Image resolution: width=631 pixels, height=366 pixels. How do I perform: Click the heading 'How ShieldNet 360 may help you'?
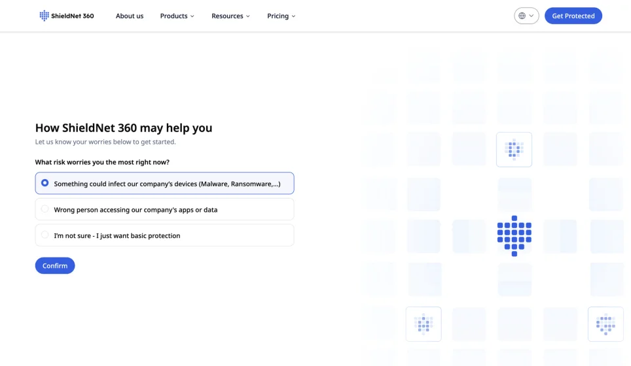[124, 127]
